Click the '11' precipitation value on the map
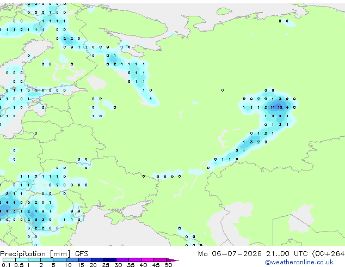The image size is (345, 267). pyautogui.click(x=273, y=107)
